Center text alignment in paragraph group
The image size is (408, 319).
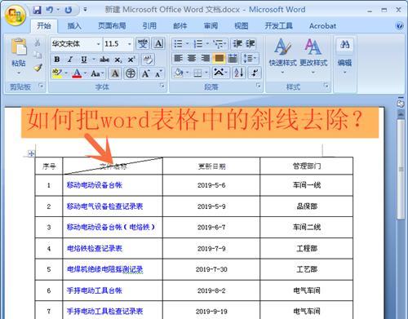pyautogui.click(x=192, y=58)
